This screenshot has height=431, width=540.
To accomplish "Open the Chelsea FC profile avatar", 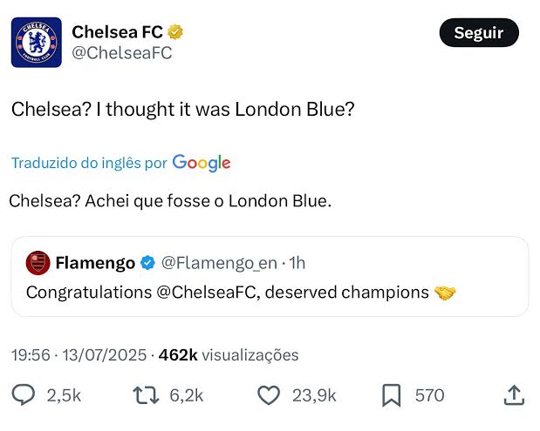I will tap(37, 43).
